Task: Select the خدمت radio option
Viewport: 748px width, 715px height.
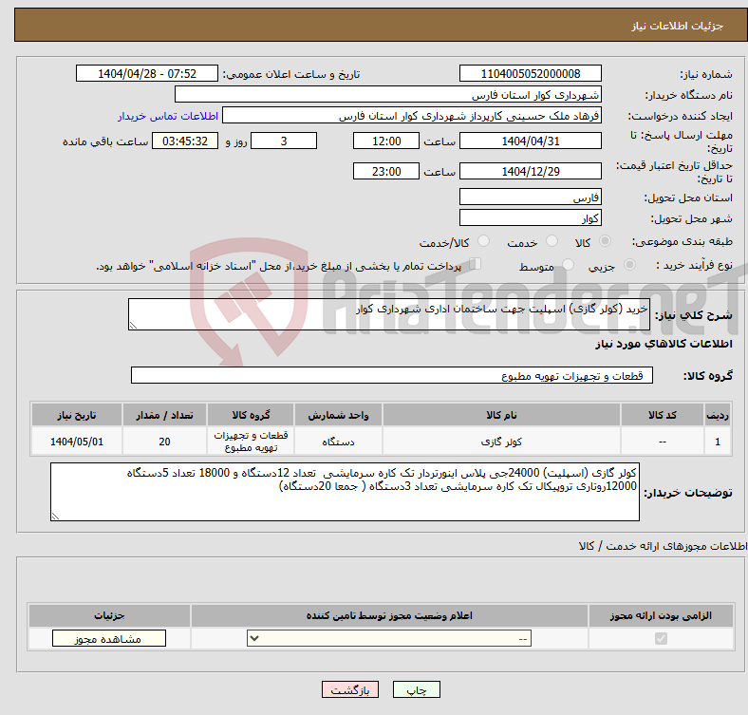Action: coord(545,243)
